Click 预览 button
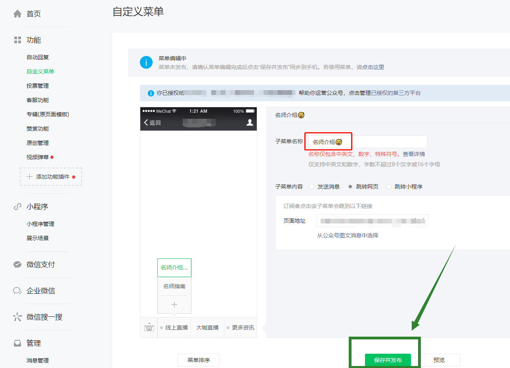Viewport: 510px width, 368px height. coord(439,360)
